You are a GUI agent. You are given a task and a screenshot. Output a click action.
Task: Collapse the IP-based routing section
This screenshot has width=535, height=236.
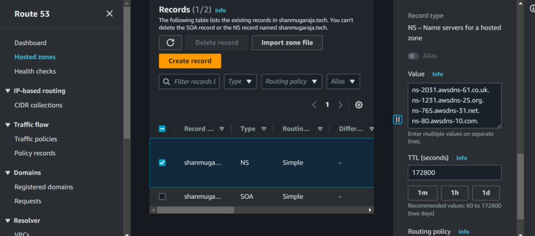(8, 91)
